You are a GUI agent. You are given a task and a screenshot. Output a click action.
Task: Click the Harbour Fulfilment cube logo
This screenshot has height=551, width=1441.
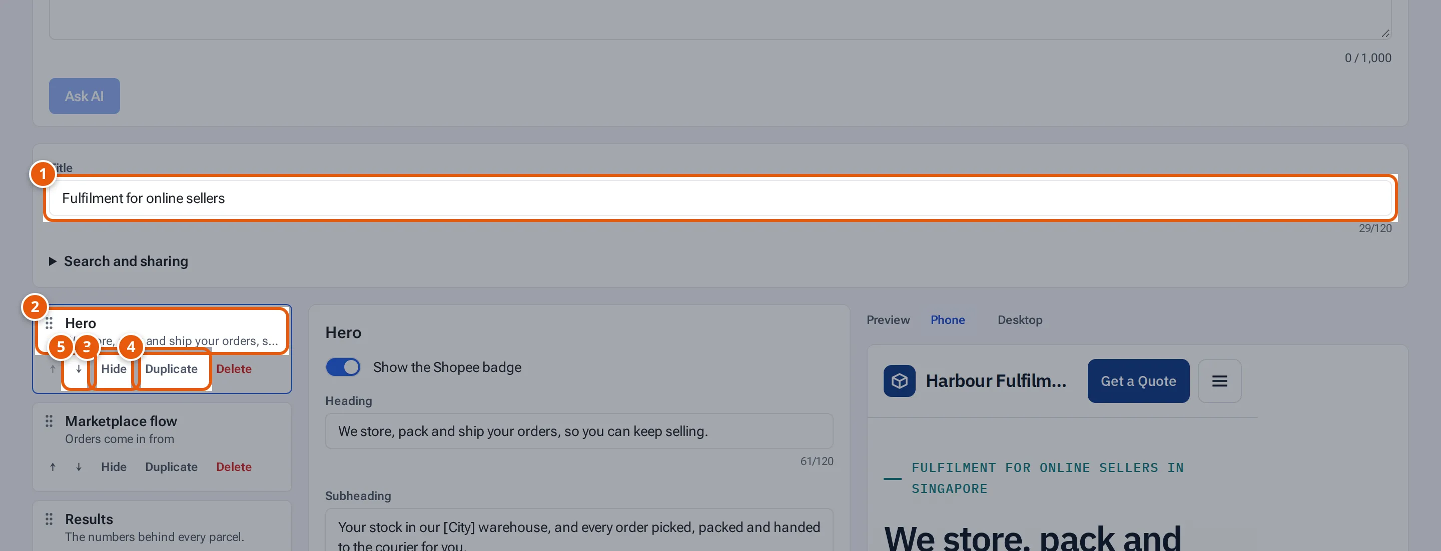point(900,381)
